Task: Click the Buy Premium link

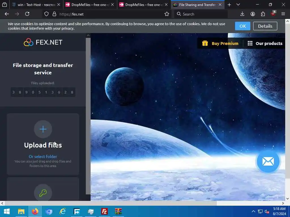Action: [225, 43]
